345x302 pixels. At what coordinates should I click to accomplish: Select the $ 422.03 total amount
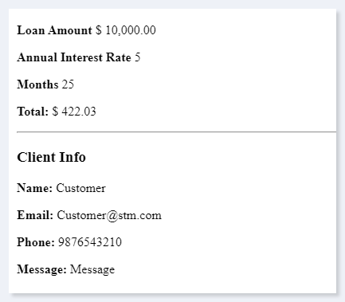pos(74,112)
